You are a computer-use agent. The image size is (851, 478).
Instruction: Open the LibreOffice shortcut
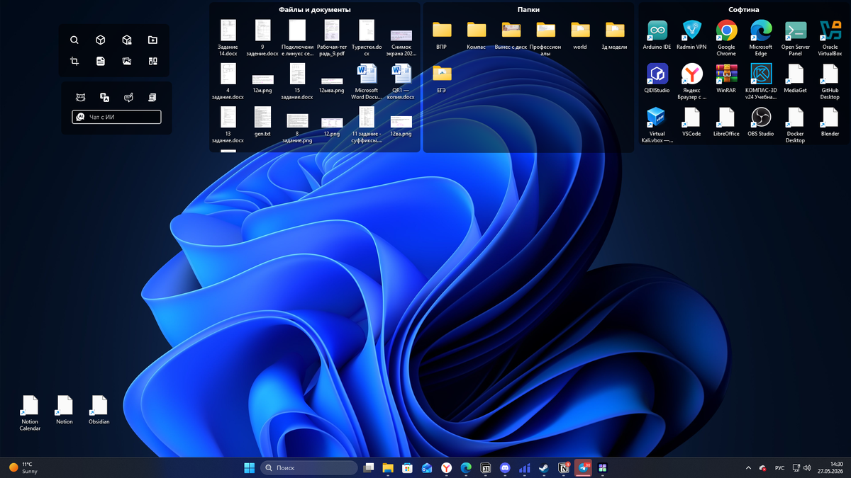click(x=726, y=121)
